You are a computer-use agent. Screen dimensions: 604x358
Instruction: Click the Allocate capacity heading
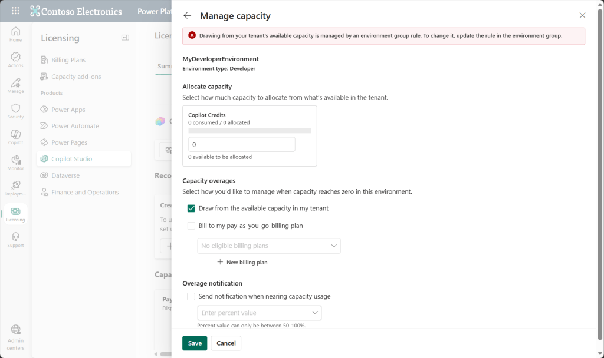click(x=207, y=87)
